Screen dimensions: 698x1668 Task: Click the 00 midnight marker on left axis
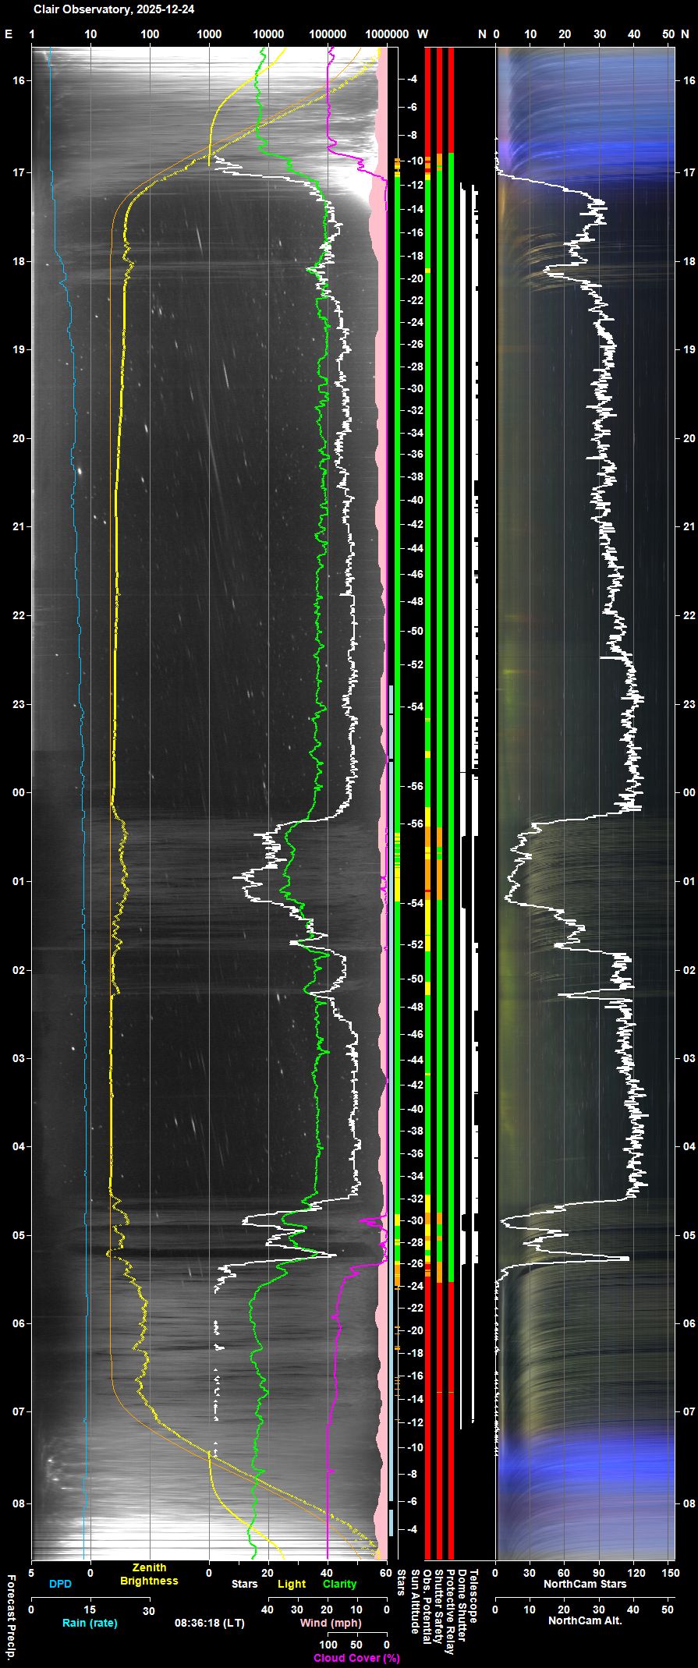pos(18,792)
